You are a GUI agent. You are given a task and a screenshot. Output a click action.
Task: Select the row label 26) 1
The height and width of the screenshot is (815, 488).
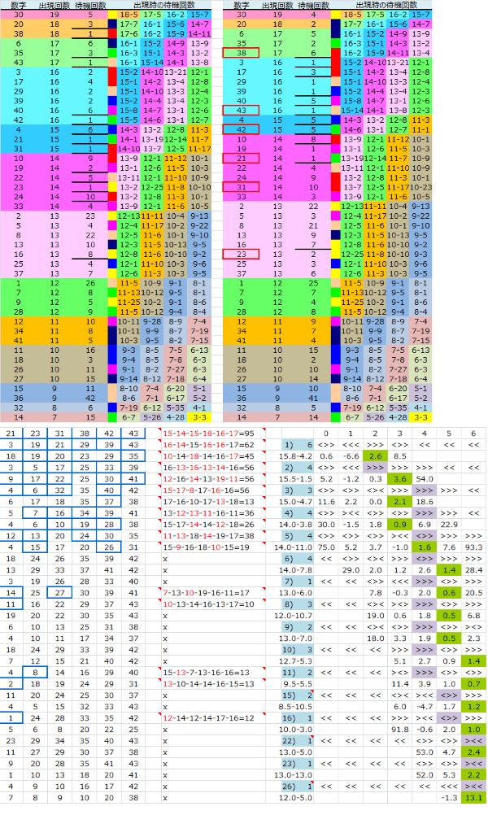coord(297,787)
